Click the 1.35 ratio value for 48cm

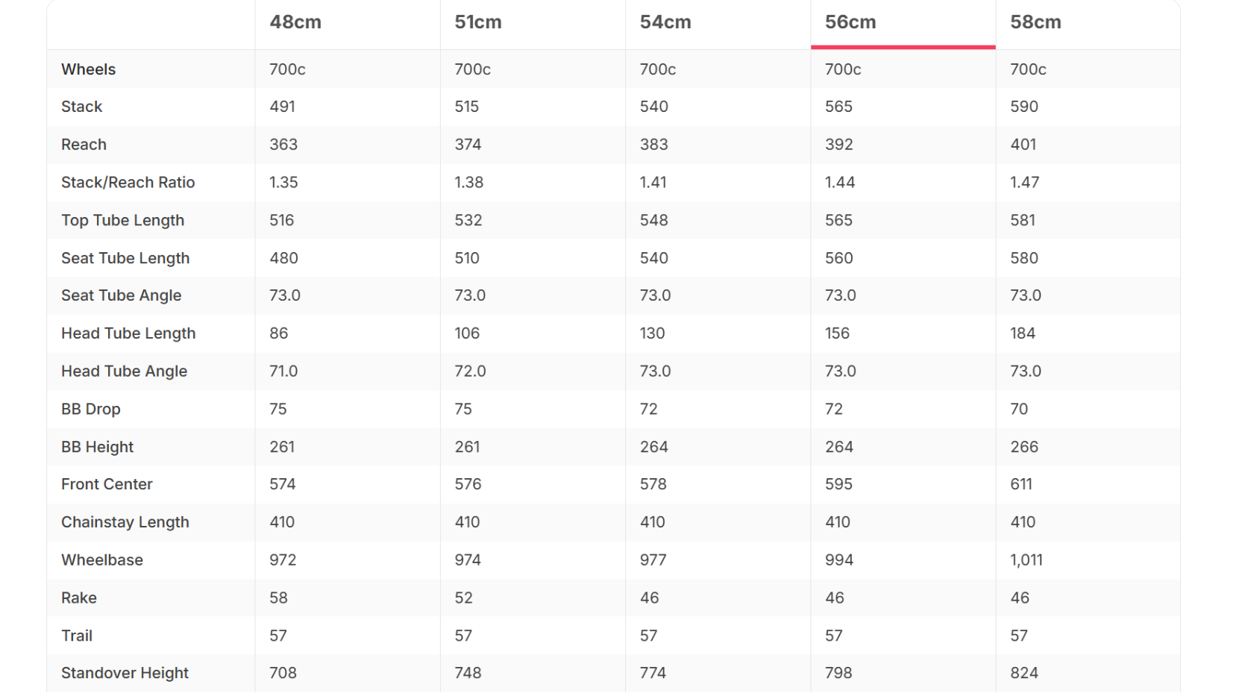click(283, 183)
